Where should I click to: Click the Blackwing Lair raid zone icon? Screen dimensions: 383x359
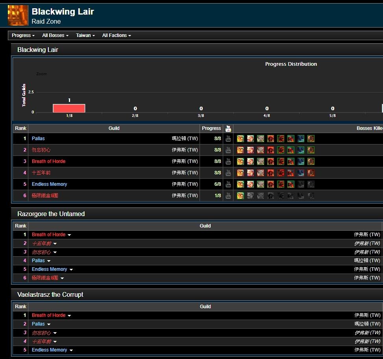(x=18, y=15)
